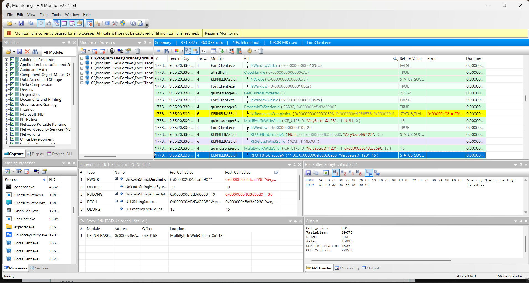Open the Monitoring output tab
Viewport: 529px width, 283px height.
tap(347, 268)
